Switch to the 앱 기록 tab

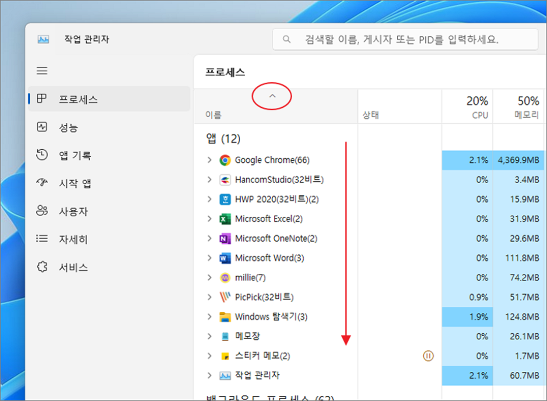(x=109, y=155)
